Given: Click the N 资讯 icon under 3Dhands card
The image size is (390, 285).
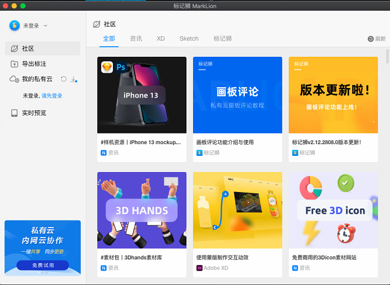Looking at the screenshot, I should 103,268.
